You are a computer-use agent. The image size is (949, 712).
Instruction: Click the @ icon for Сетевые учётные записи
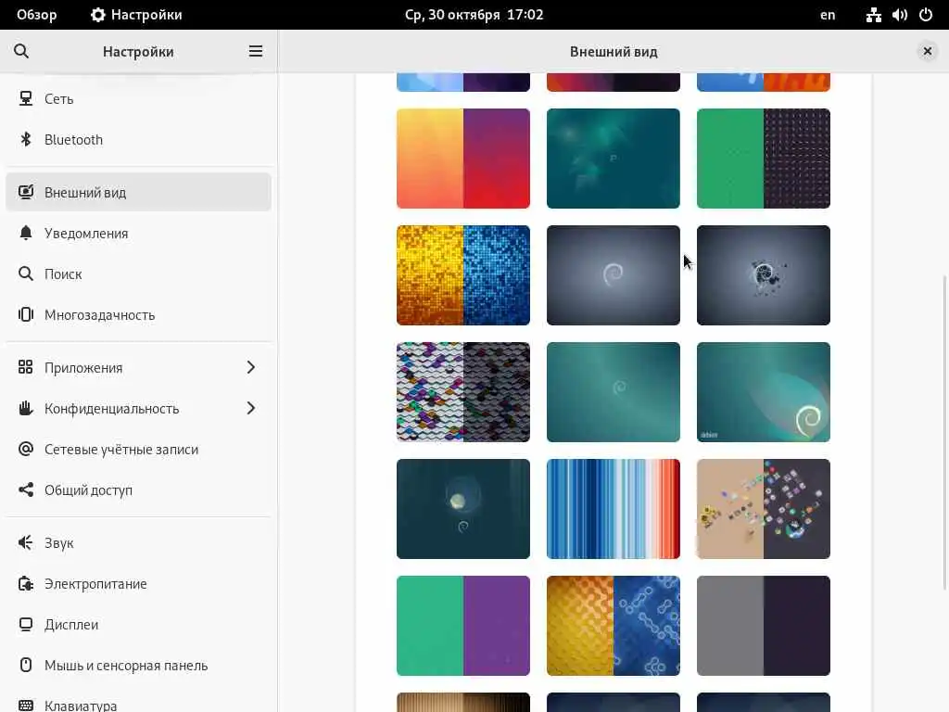(x=25, y=450)
